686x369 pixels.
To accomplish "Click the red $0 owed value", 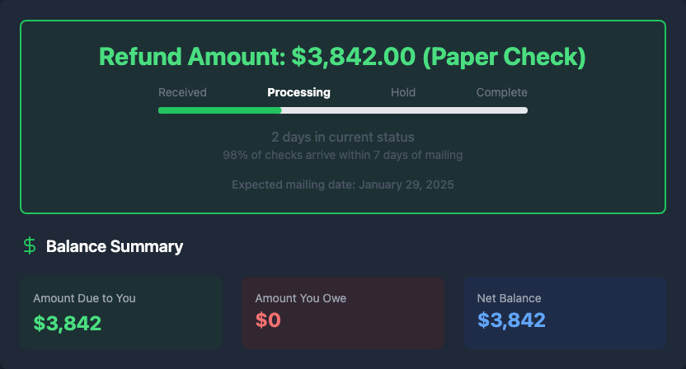I will tap(268, 320).
